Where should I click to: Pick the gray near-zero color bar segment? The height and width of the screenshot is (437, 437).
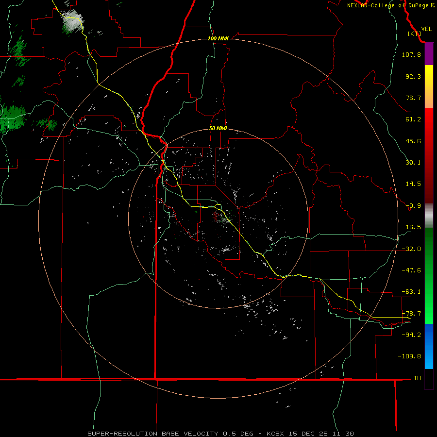pyautogui.click(x=429, y=216)
